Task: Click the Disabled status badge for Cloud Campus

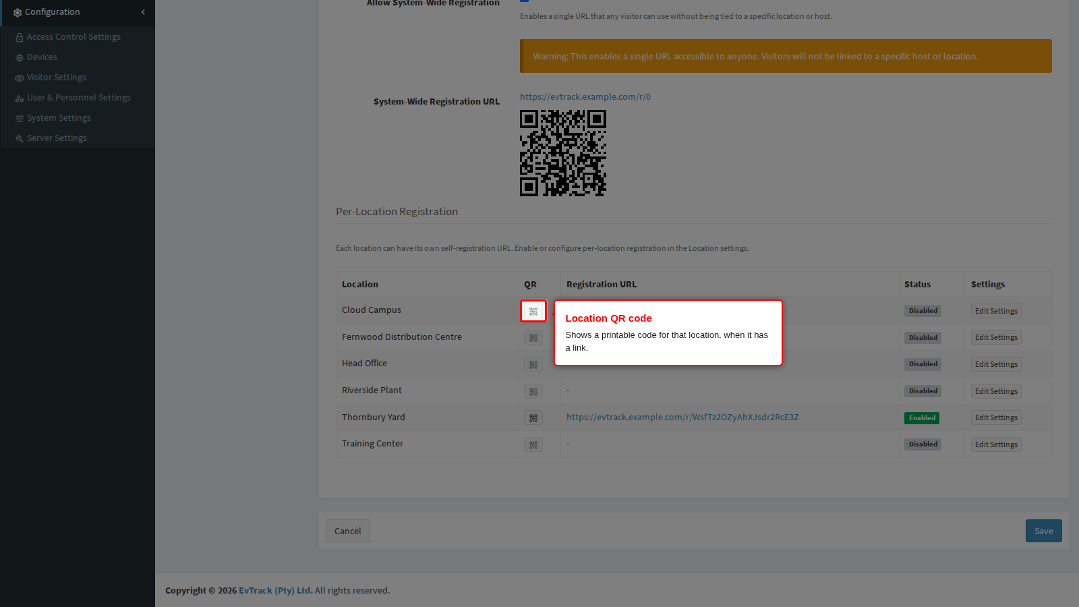Action: (x=923, y=311)
